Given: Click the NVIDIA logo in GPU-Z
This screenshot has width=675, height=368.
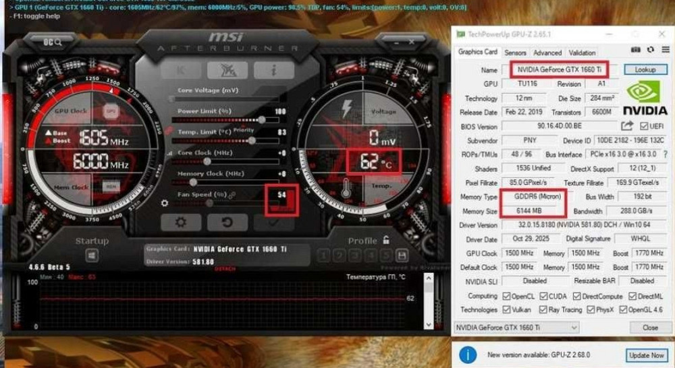Looking at the screenshot, I should (645, 98).
